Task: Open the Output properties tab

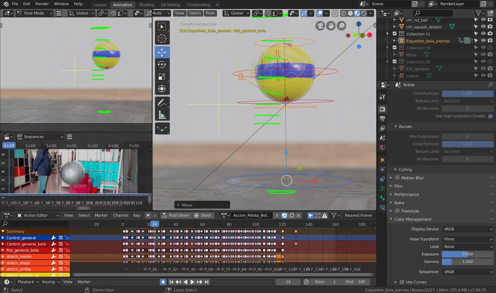Action: (x=382, y=119)
